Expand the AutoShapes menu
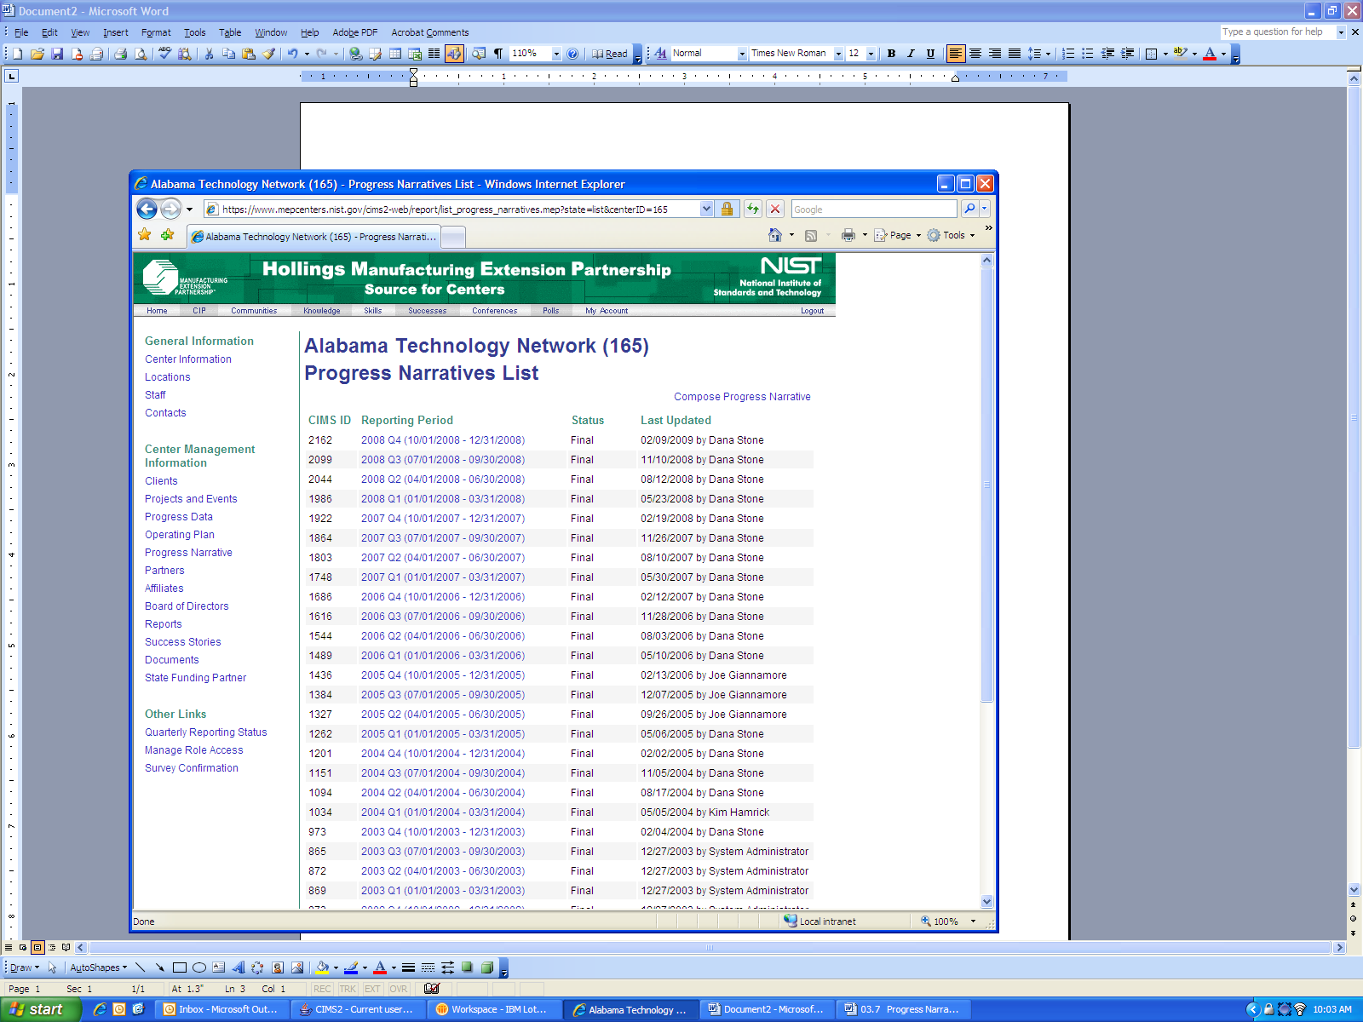 coord(98,967)
